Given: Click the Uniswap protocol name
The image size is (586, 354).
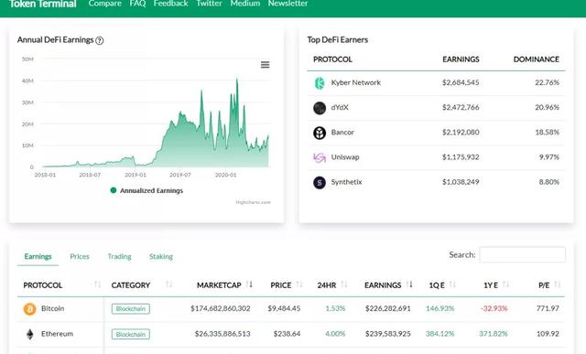Looking at the screenshot, I should pyautogui.click(x=345, y=157).
